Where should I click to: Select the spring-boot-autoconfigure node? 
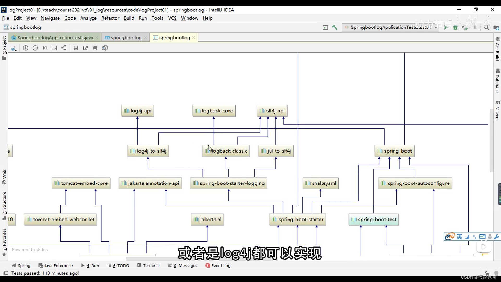[x=415, y=183]
